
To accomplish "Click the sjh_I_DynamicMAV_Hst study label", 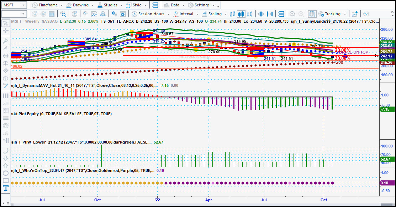I will click(84, 85).
